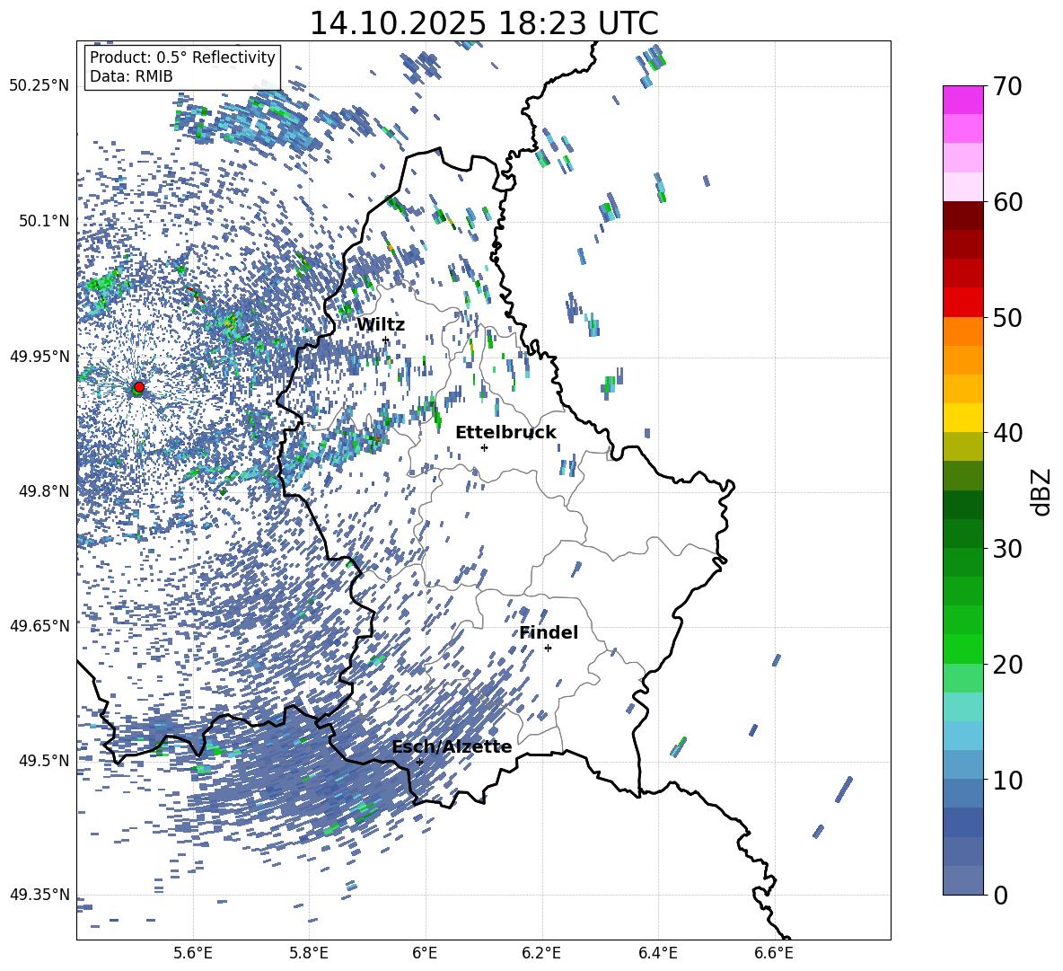This screenshot has height=971, width=1063.
Task: Click the Ettelbruck cross marker
Action: pos(484,447)
